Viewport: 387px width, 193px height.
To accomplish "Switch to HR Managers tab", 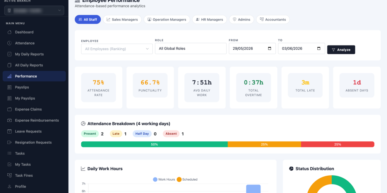I will point(209,19).
